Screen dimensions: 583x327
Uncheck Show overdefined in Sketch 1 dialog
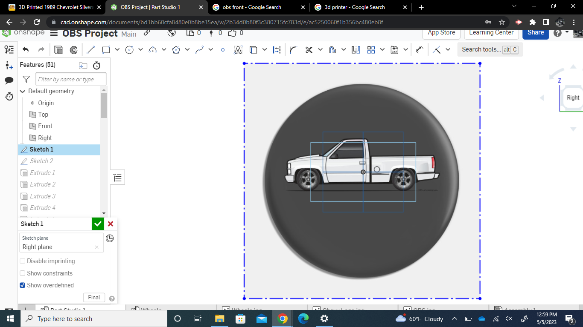22,285
